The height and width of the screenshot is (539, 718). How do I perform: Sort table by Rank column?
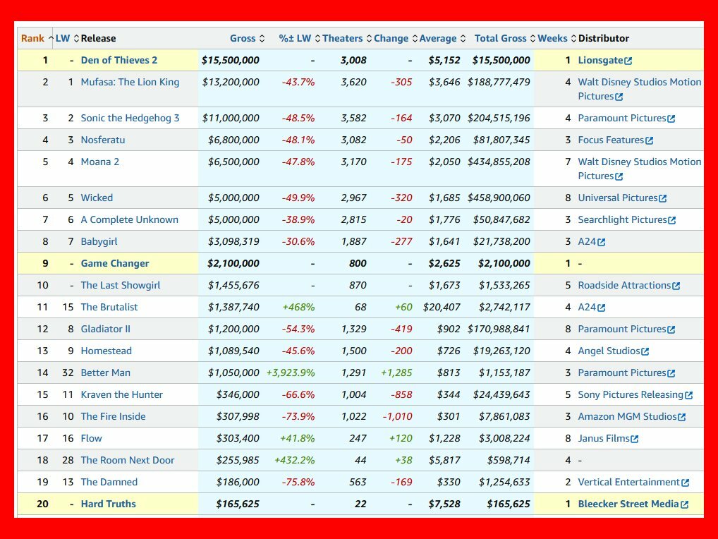pyautogui.click(x=37, y=39)
